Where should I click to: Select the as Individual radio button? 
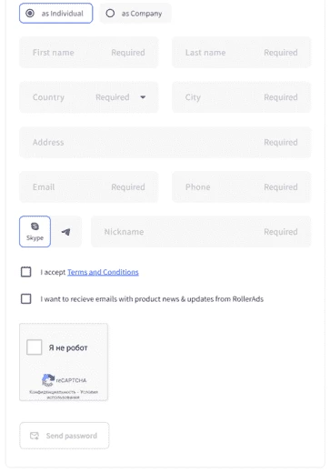pos(30,13)
